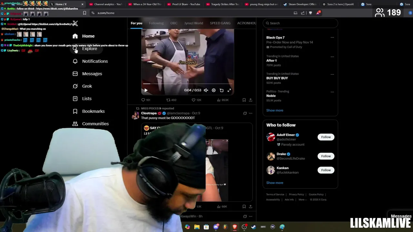Open more options for Black Ops 7 trend
The height and width of the screenshot is (232, 413).
point(332,37)
